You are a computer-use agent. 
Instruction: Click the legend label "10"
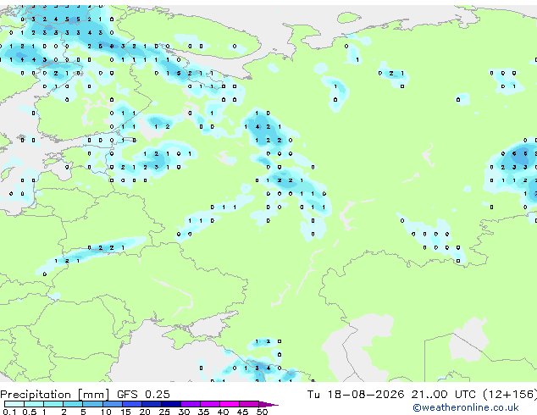(x=106, y=412)
